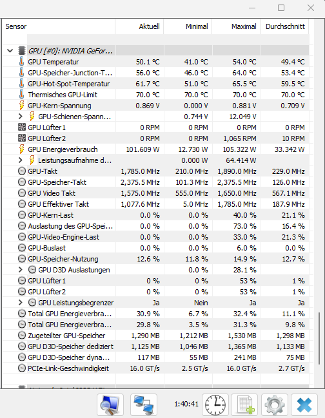
Task: Reset the elapsed time clock icon
Action: point(215,404)
